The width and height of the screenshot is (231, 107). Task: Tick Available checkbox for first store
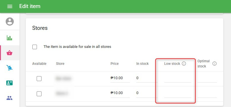[39, 79]
